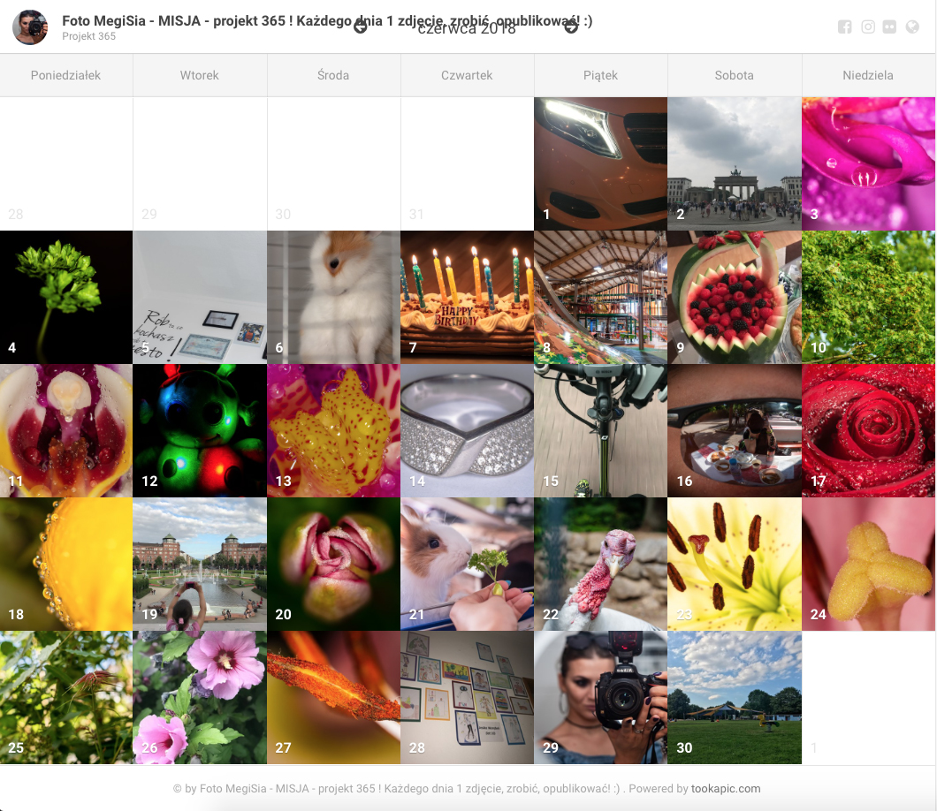Open the Facebook profile icon
937x811 pixels.
click(844, 27)
